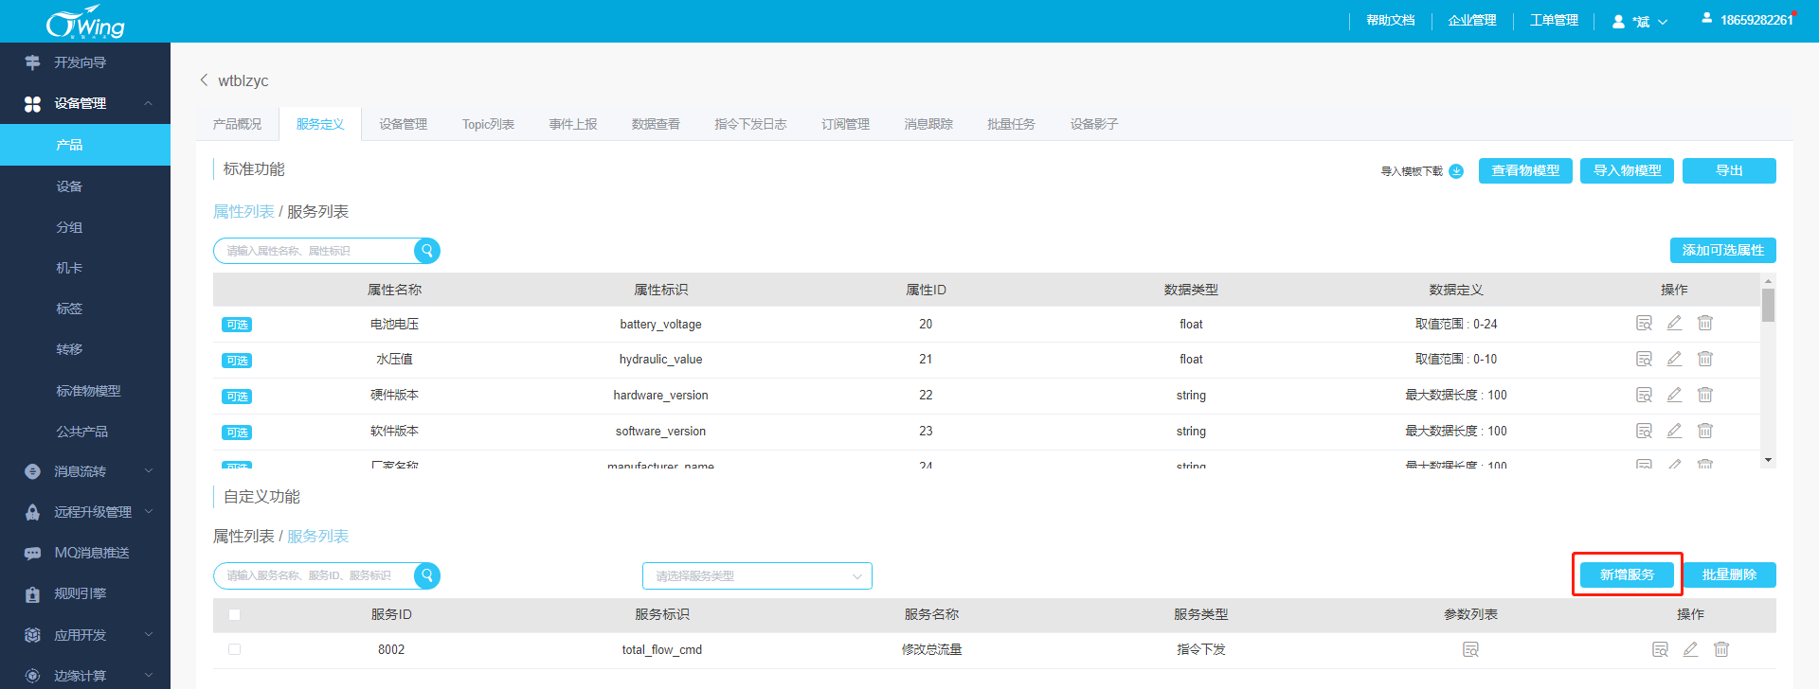Switch to 服务列表 under 自定义功能
This screenshot has width=1819, height=689.
(x=317, y=536)
